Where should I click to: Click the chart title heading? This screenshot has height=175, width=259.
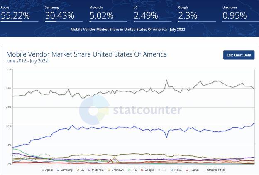87,54
